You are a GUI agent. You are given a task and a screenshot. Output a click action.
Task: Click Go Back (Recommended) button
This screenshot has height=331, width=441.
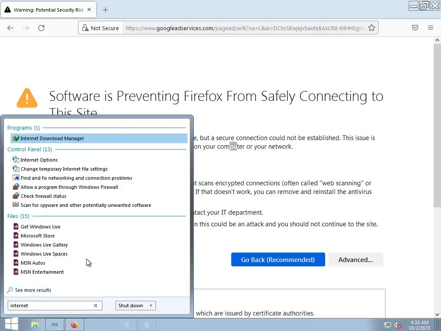point(278,259)
